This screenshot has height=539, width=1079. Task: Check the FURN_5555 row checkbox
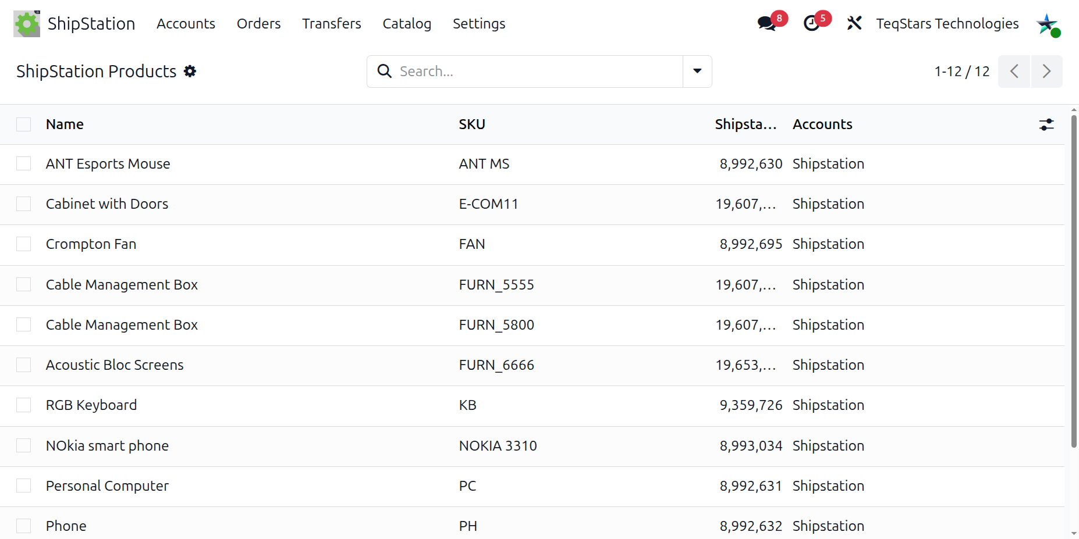(24, 284)
